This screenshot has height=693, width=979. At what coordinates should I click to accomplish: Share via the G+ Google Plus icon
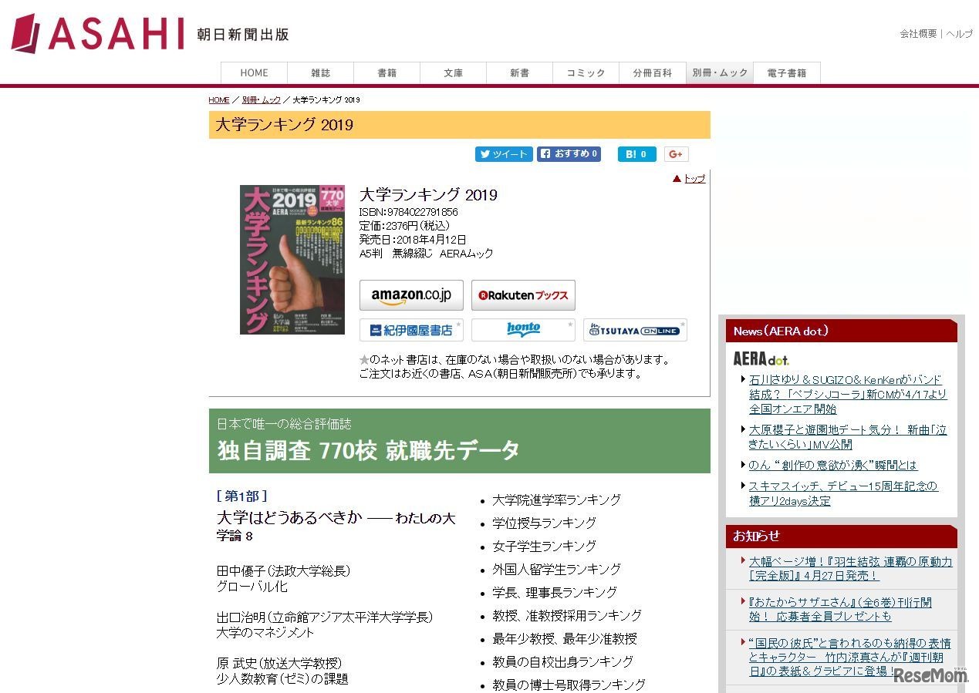[x=676, y=153]
